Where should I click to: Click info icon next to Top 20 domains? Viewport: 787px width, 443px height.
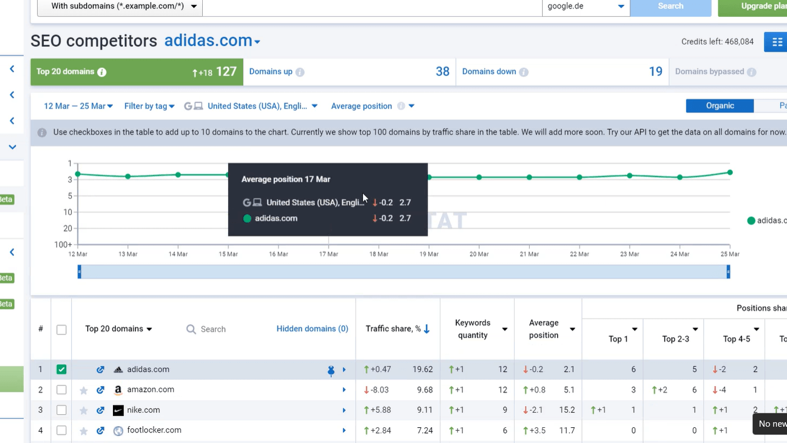tap(102, 72)
